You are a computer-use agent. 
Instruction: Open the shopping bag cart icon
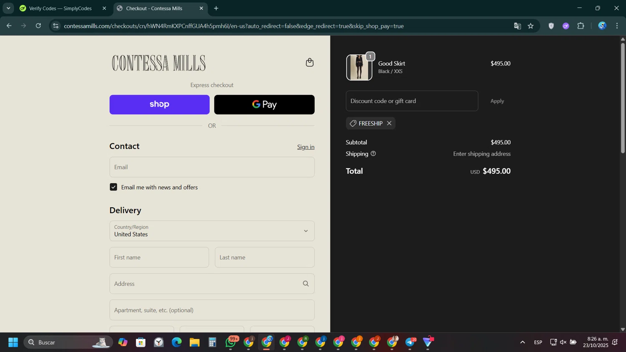(x=310, y=63)
